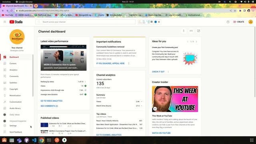Reload the page with the refresh icon

12,11
